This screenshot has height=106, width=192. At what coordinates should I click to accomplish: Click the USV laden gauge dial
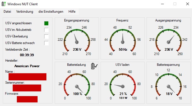pyautogui.click(x=123, y=85)
